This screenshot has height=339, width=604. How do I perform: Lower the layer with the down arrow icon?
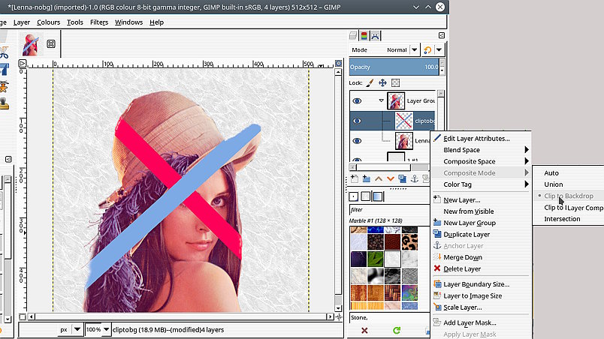click(x=391, y=178)
